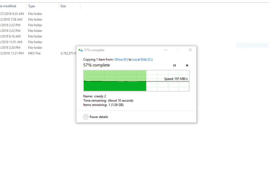
Task: Click the faded Full-screen Snip label
Action: [256, 45]
